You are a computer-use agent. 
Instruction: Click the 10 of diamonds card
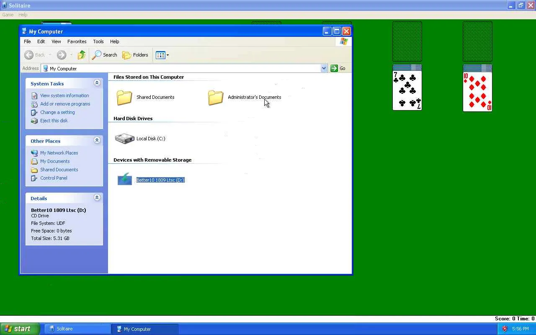(x=477, y=91)
